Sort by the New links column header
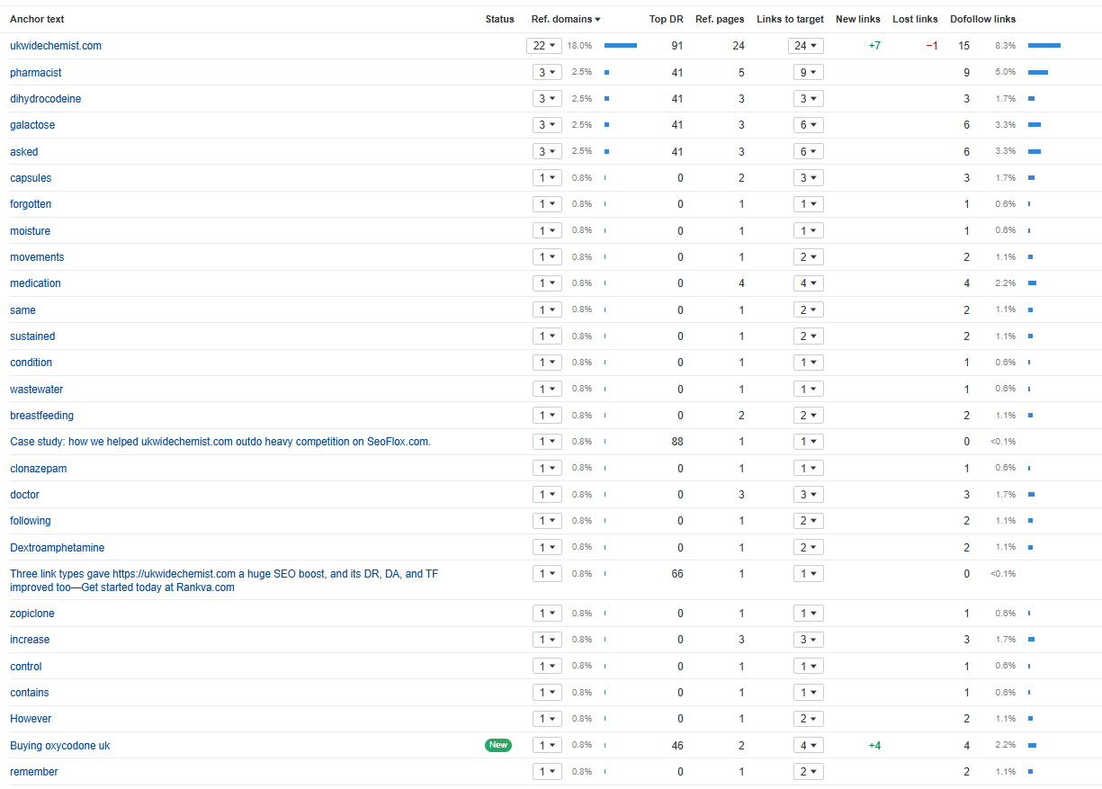Screen dimensions: 1102x789 [x=857, y=19]
